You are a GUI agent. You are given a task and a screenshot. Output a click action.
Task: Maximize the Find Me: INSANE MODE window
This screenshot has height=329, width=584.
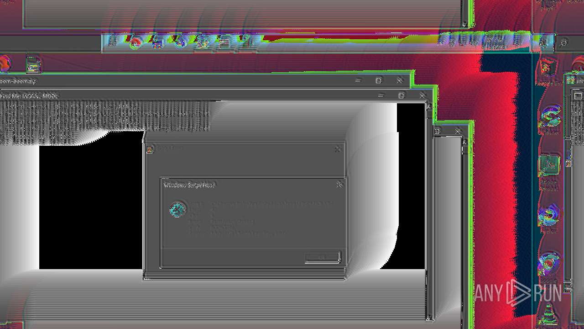pos(401,96)
